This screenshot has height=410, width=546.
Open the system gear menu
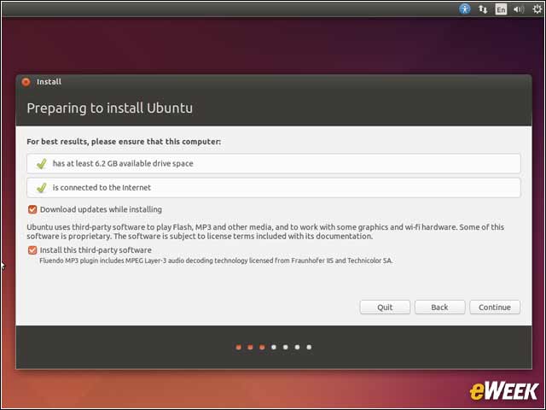537,9
